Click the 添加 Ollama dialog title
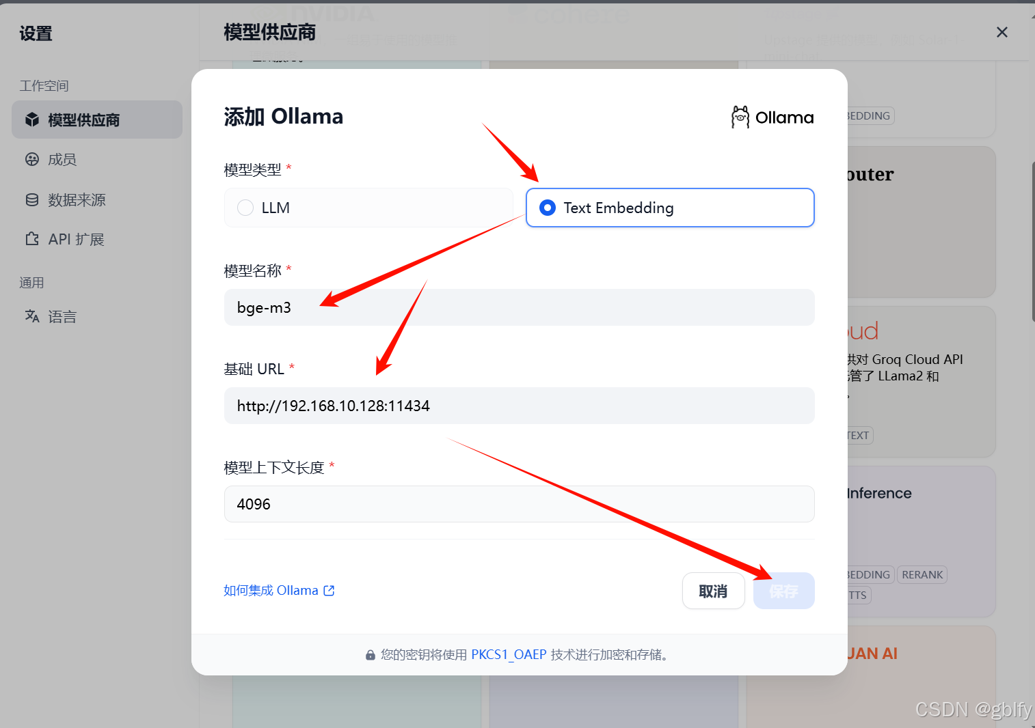 point(284,117)
